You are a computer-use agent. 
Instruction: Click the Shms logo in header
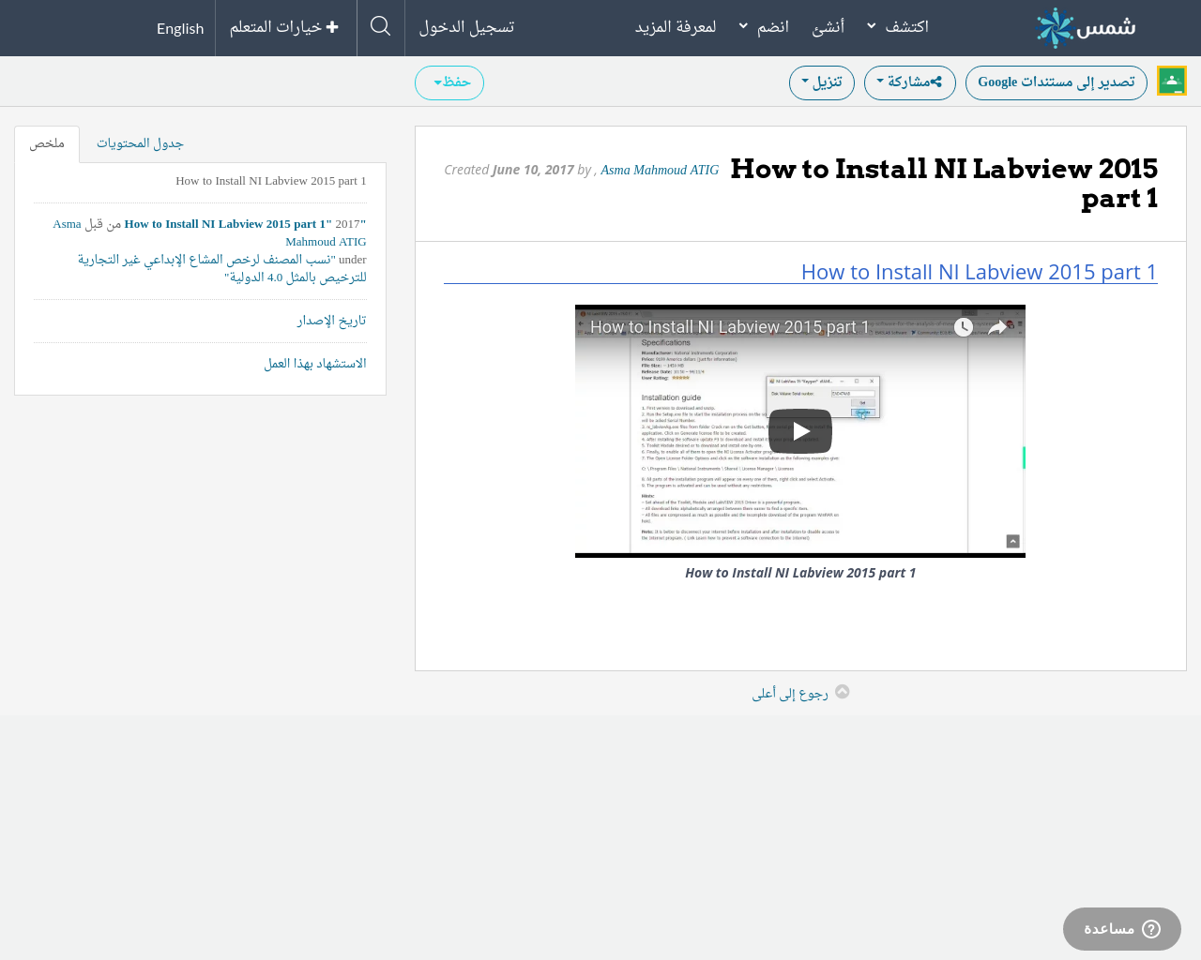1086,28
